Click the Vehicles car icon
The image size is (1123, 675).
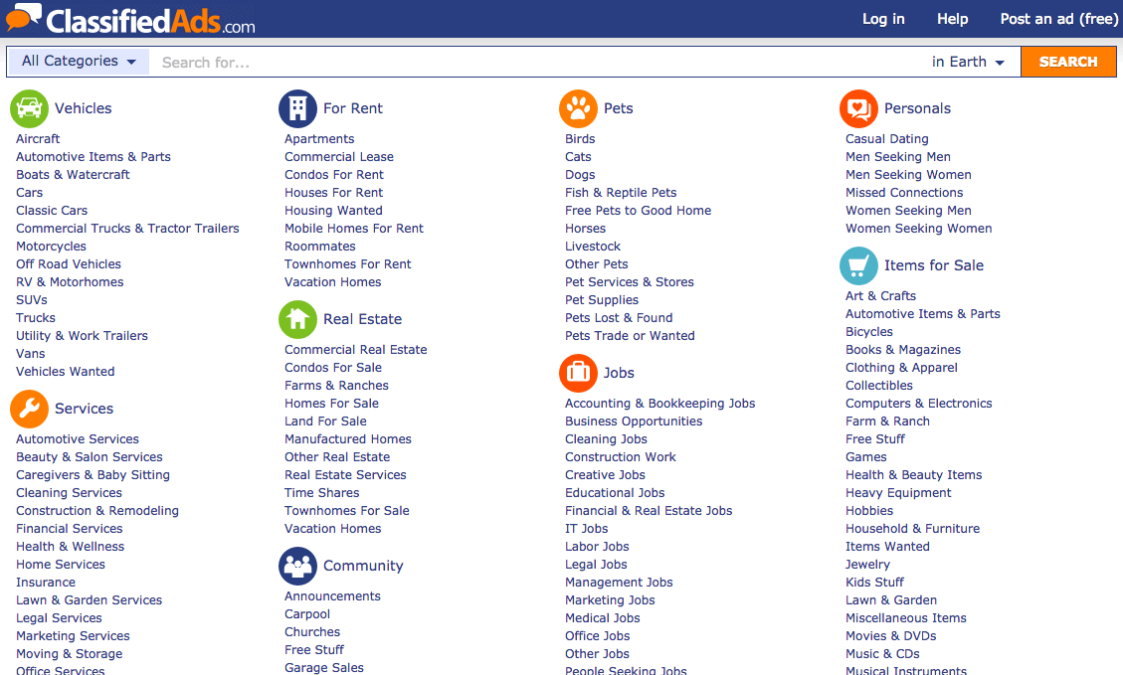[x=30, y=108]
